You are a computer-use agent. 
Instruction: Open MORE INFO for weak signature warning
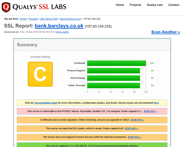pyautogui.click(x=137, y=120)
